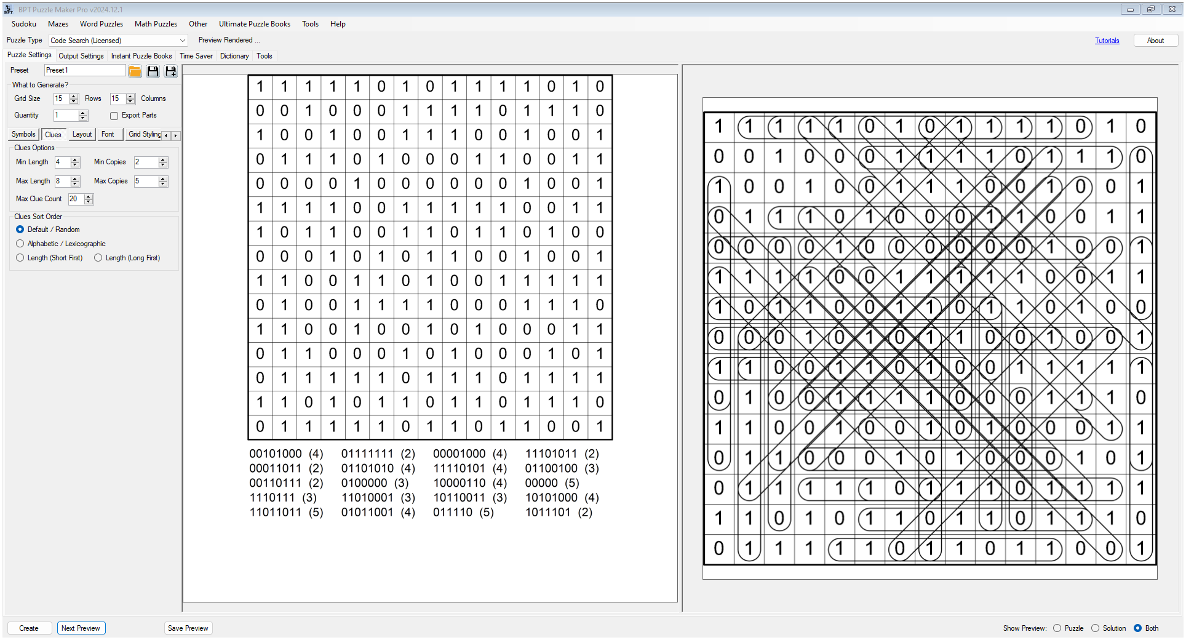Click the save preset floppy icon

(x=153, y=71)
